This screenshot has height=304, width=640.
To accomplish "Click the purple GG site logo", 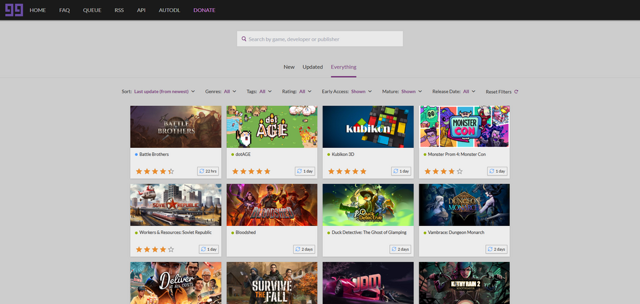I will tap(14, 10).
